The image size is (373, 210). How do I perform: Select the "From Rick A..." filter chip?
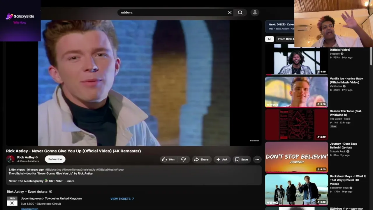tap(285, 39)
